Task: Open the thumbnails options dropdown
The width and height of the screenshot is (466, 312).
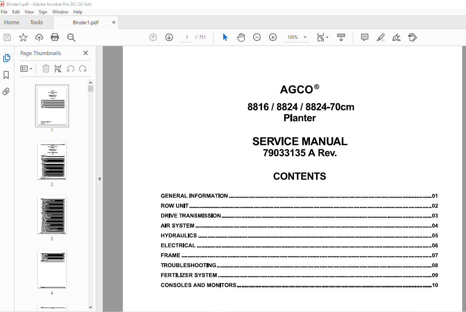Action: pos(26,68)
